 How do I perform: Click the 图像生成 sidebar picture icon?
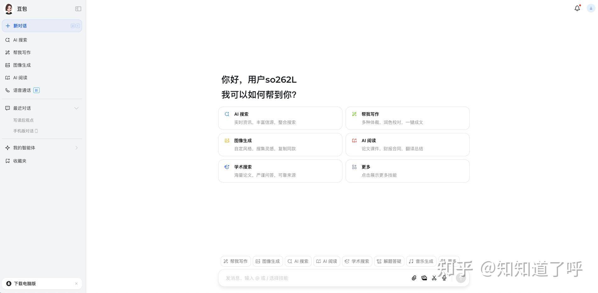pos(8,65)
